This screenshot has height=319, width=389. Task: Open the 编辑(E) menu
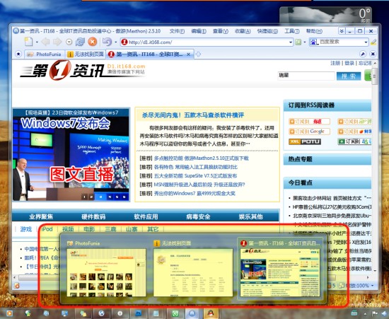[199, 31]
